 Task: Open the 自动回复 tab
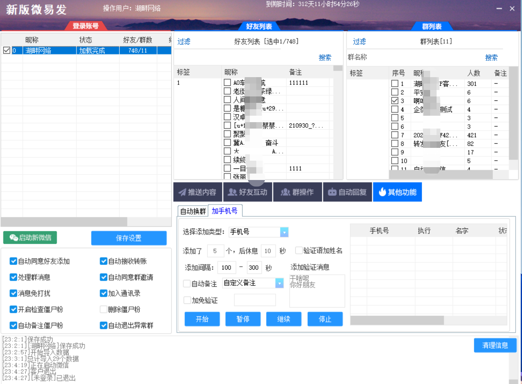click(347, 192)
